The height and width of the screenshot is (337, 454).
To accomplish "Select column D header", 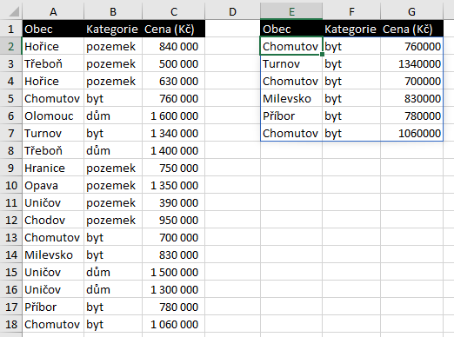I will point(232,11).
